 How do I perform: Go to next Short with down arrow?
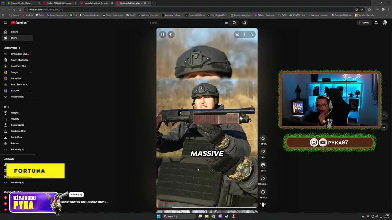tap(384, 127)
